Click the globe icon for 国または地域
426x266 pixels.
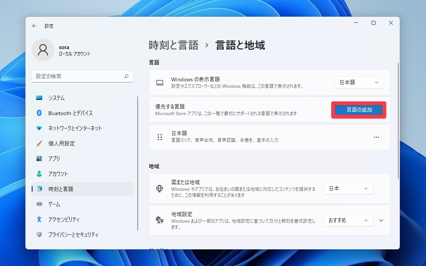[x=159, y=188]
